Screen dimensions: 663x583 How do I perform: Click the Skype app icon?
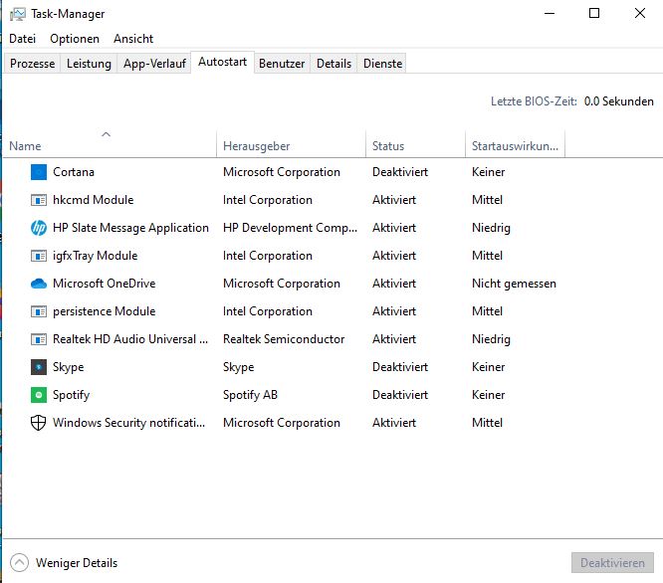point(39,367)
